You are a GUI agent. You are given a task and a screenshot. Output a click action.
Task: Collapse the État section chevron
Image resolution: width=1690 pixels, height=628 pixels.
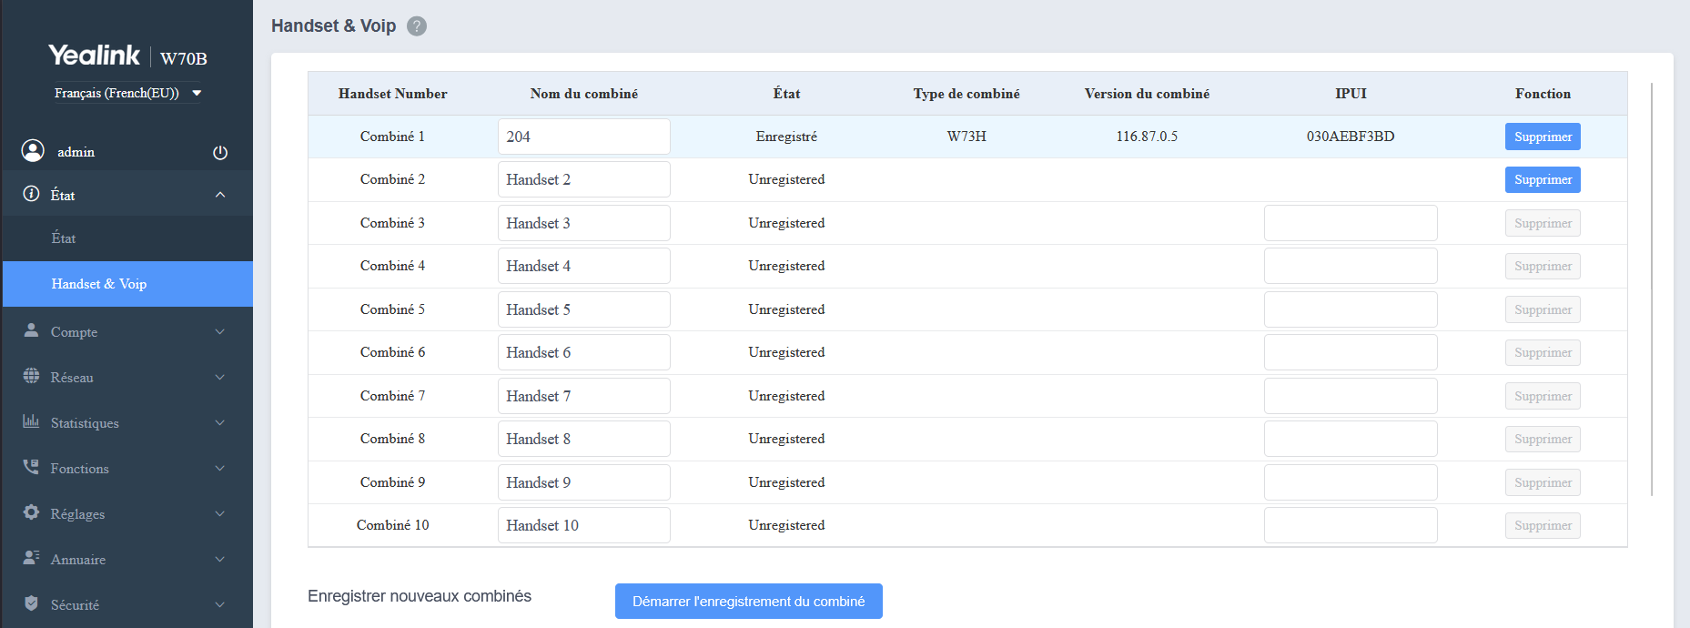pyautogui.click(x=220, y=195)
